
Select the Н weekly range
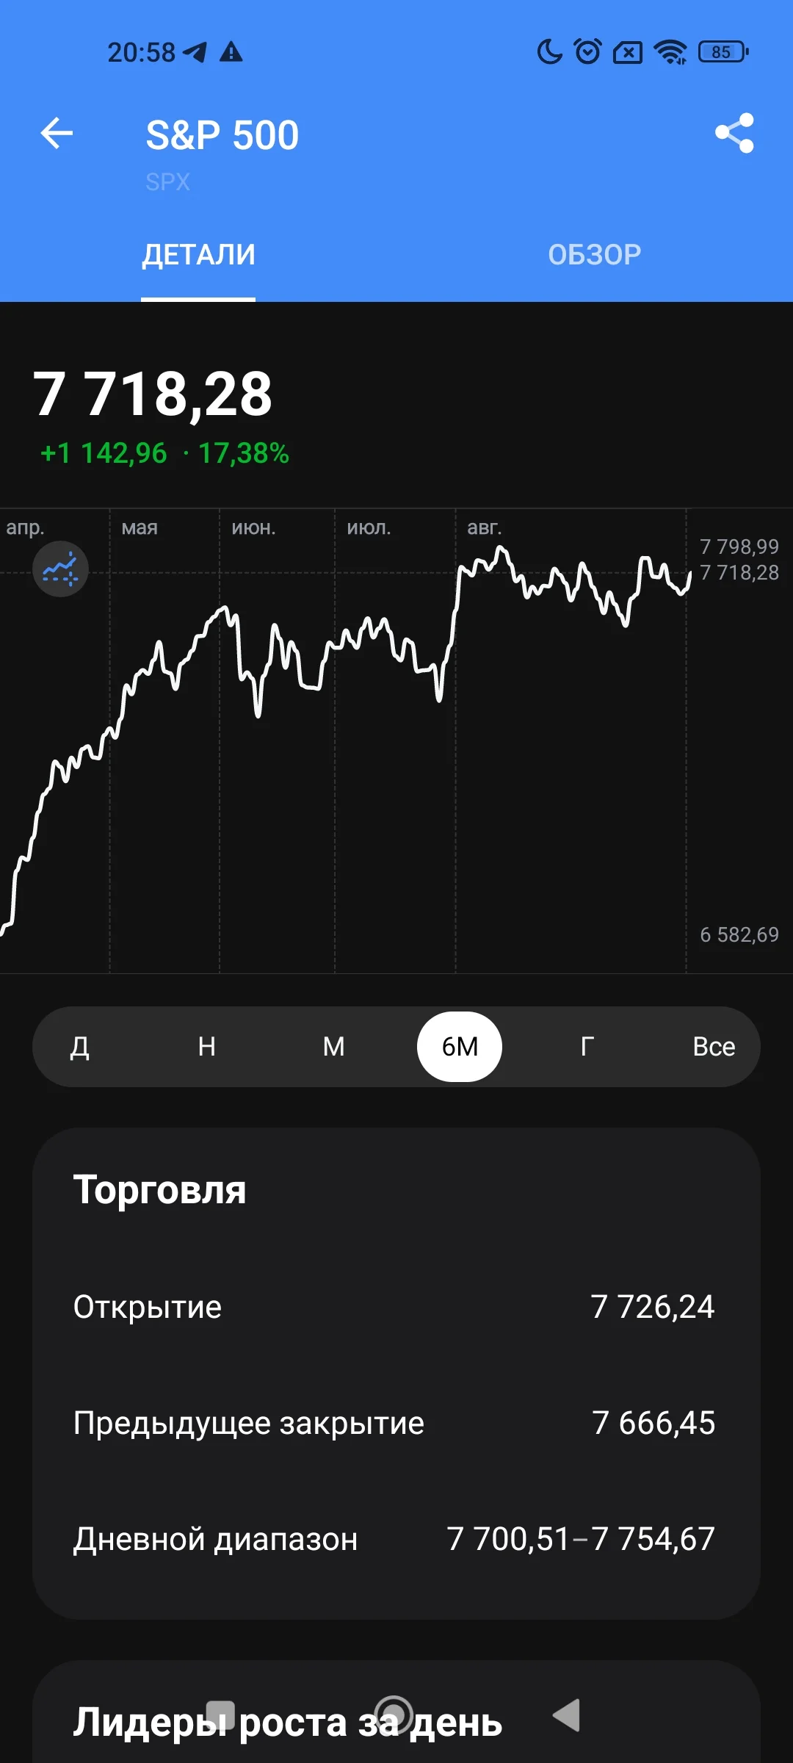point(207,1046)
